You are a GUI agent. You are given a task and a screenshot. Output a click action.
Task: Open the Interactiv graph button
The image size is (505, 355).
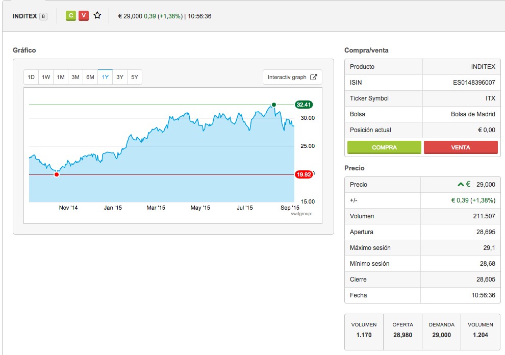coord(292,77)
